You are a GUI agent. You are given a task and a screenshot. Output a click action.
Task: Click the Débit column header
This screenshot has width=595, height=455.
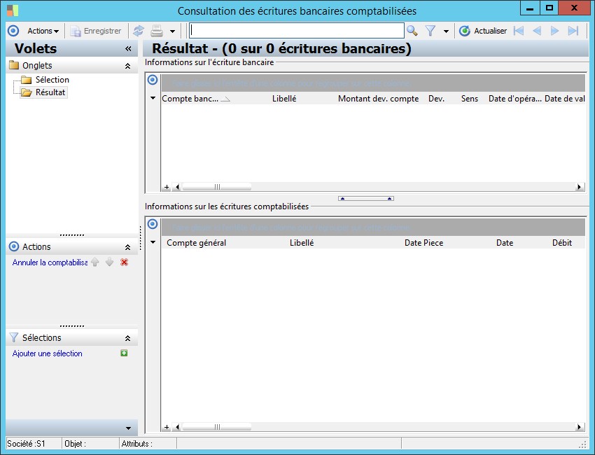point(562,243)
